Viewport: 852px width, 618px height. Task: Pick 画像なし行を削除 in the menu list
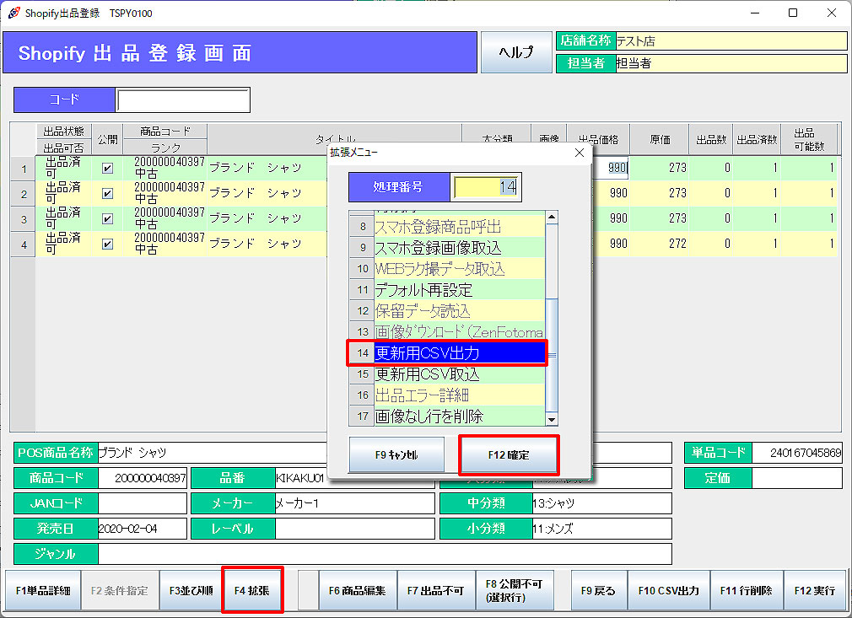point(459,416)
